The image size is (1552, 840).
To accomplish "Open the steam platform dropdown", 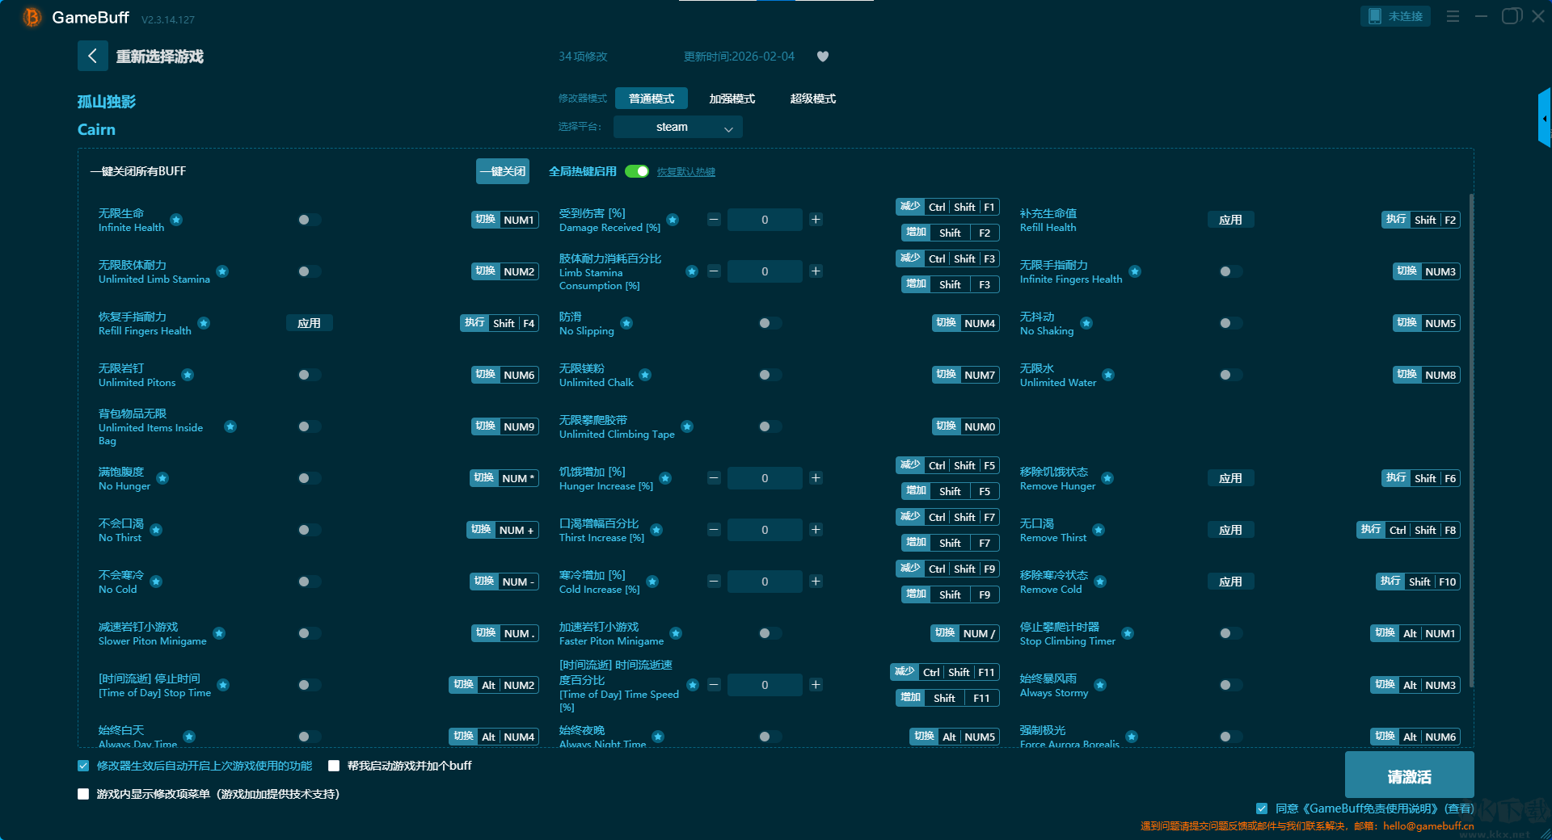I will click(x=677, y=127).
